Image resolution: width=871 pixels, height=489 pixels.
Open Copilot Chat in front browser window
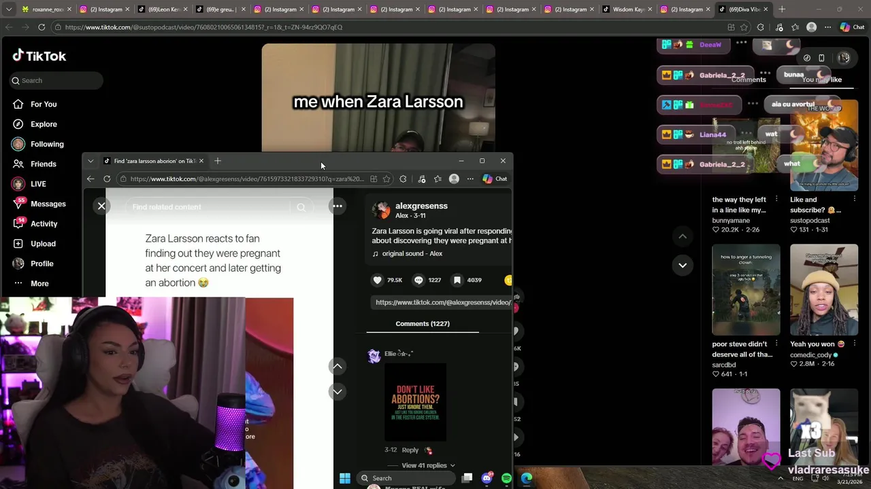point(495,179)
